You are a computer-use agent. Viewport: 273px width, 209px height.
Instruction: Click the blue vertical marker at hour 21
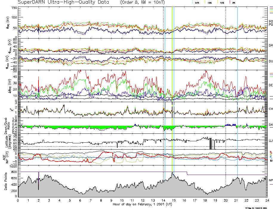click(x=237, y=90)
